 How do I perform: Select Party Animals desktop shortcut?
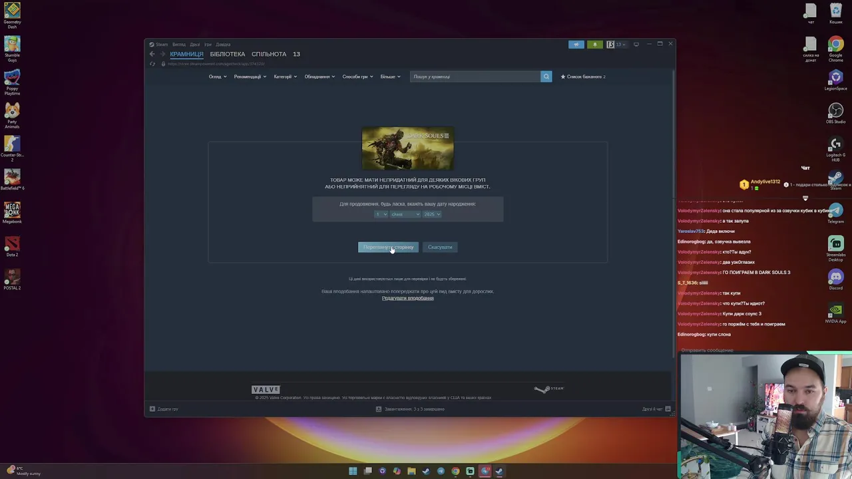pos(12,115)
